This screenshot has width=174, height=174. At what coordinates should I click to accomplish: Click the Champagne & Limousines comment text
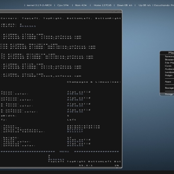click(94, 82)
